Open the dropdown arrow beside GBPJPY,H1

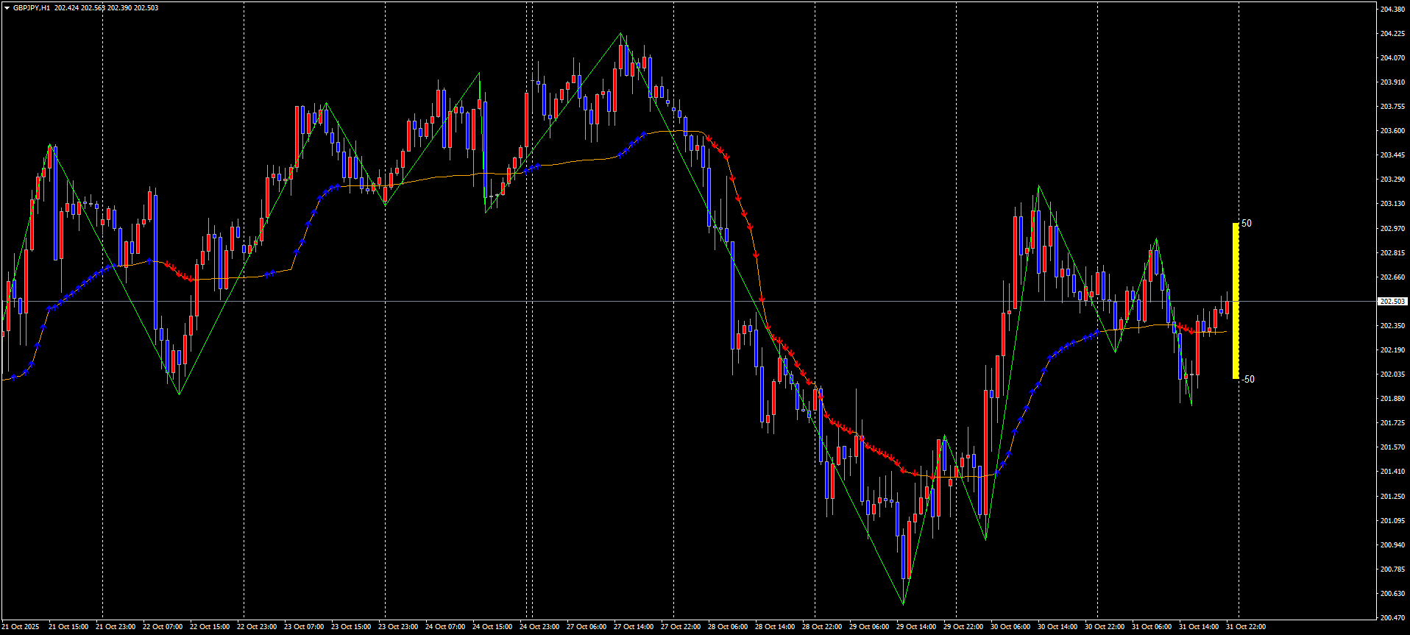coord(7,8)
